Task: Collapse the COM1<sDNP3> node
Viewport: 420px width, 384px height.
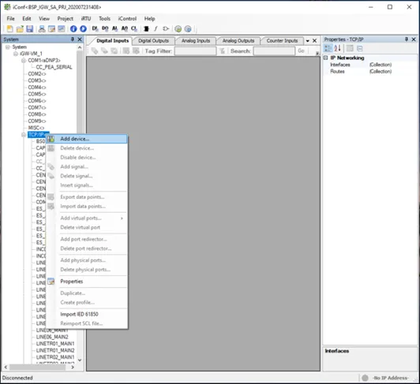Action: [x=24, y=61]
